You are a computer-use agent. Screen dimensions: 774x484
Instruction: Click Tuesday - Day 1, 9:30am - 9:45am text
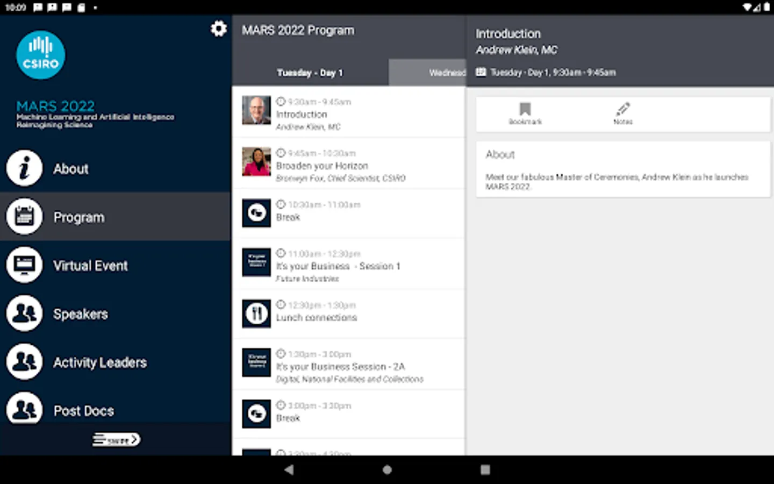[x=553, y=72]
